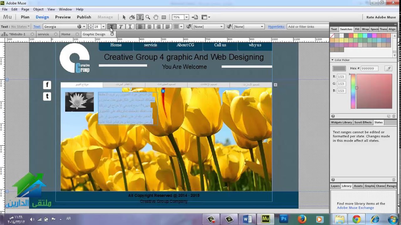Click the character style icon
401x225 pixels.
click(229, 27)
